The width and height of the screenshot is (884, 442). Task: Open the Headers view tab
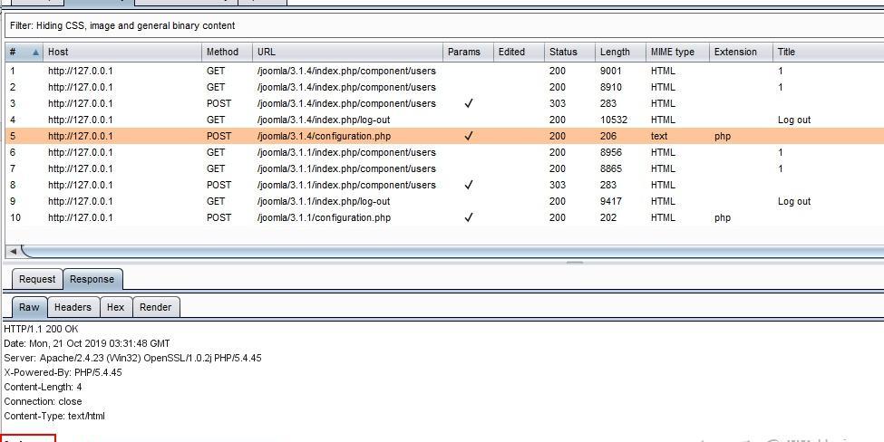pos(73,307)
